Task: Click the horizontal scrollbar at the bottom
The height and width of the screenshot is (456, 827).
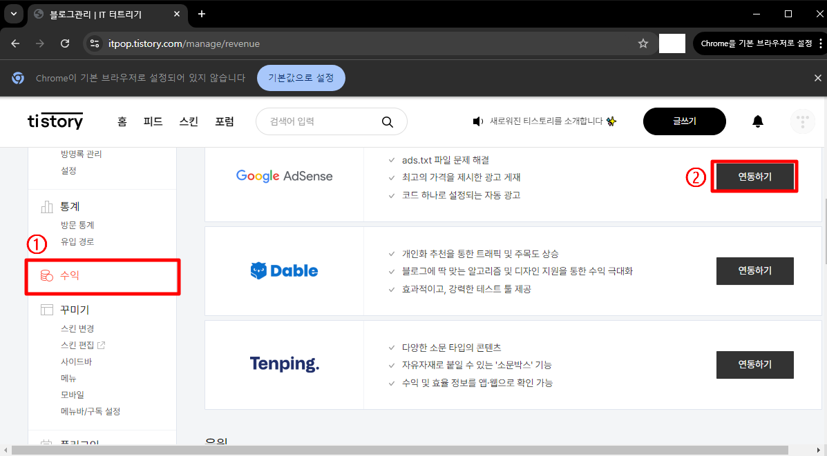Action: [x=400, y=450]
